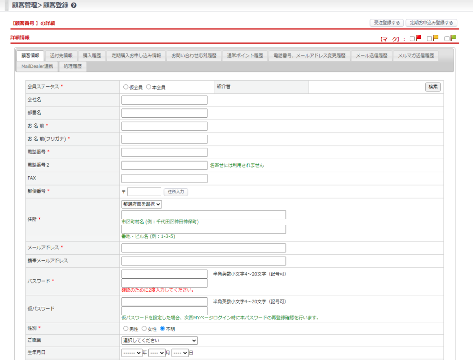Click the red flag mark icon
The height and width of the screenshot is (360, 473).
[x=418, y=38]
